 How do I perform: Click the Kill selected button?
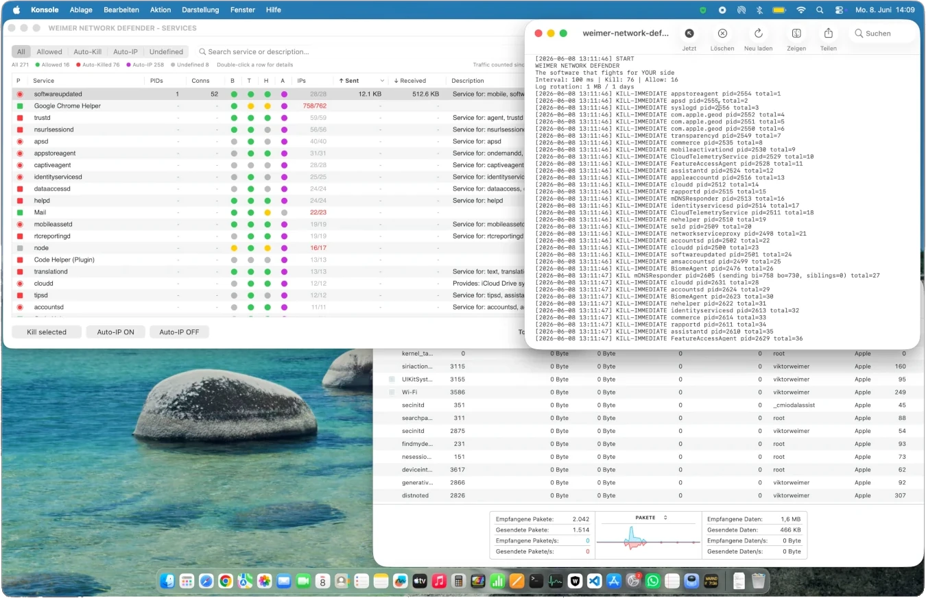click(x=47, y=332)
